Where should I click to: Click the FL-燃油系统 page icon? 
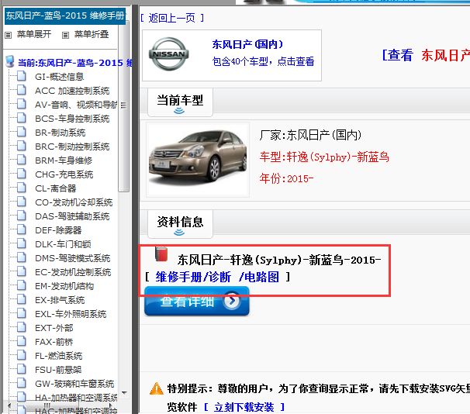coord(21,356)
